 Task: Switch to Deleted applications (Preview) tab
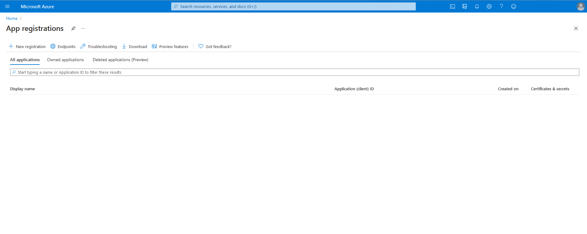120,60
